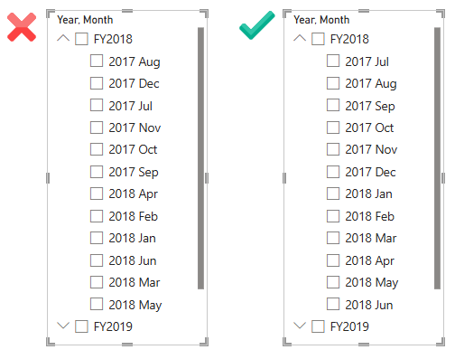Click left slicer's vertical scrollbar

point(200,158)
